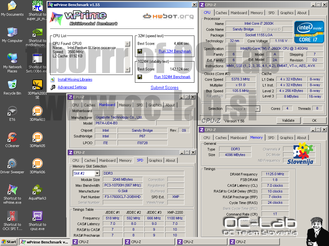
Task: Click OK button in CPU-Z
Action: (314, 120)
